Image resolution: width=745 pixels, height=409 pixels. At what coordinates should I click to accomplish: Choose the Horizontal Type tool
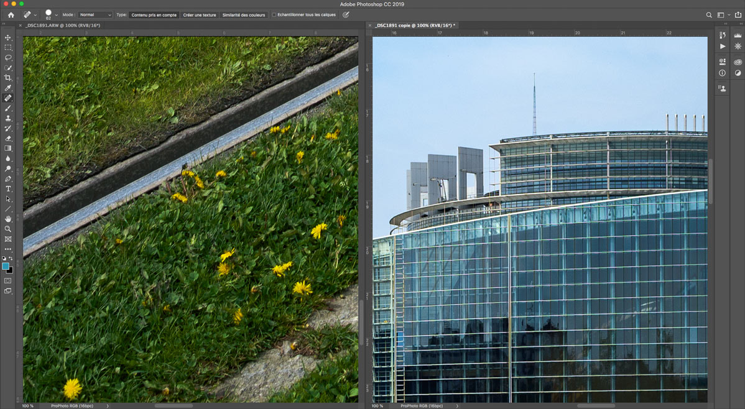[x=8, y=188]
